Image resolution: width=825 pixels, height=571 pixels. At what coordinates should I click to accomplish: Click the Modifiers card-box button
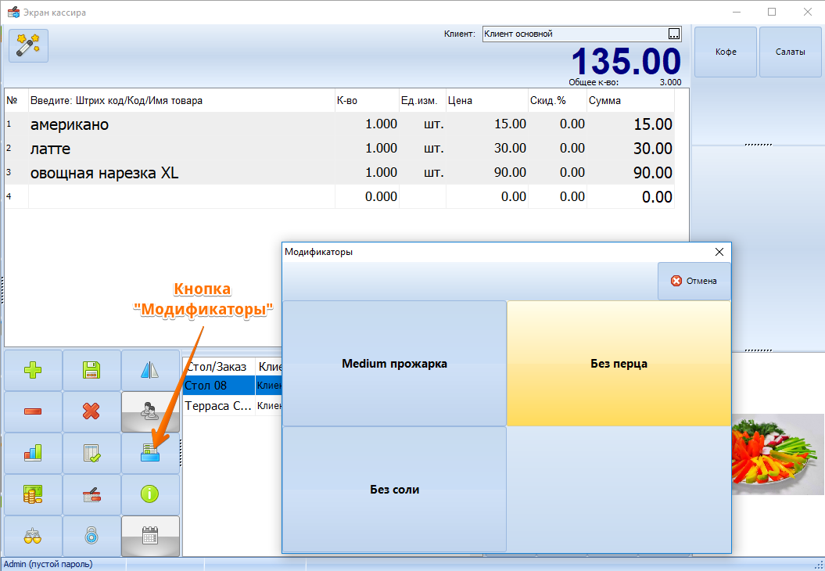coord(150,453)
